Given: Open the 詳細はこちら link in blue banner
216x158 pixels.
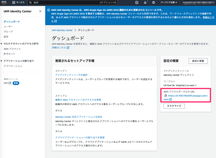Looking at the screenshot, I should (209, 17).
